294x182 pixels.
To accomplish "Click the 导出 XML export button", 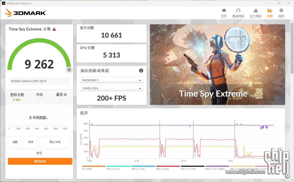I will pyautogui.click(x=55, y=142).
